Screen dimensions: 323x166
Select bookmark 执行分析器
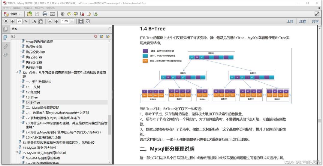(34, 57)
